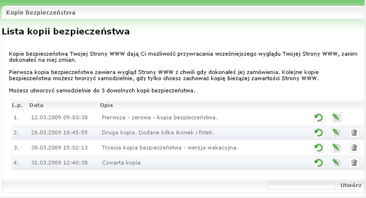Click the Opis column header

[x=106, y=105]
